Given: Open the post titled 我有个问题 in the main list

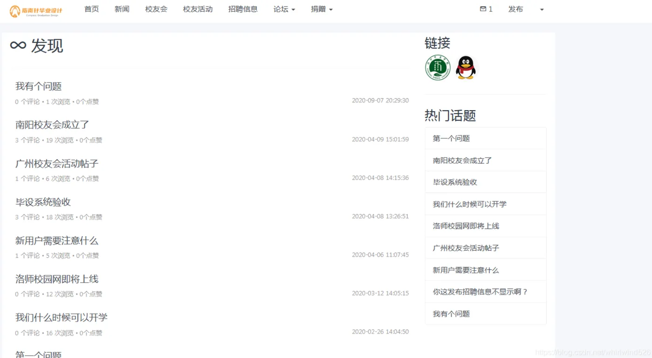Looking at the screenshot, I should tap(39, 86).
